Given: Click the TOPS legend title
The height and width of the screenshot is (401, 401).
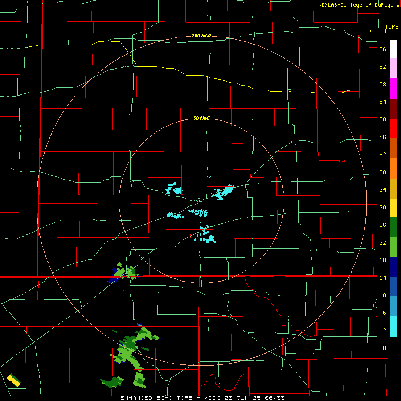Looking at the screenshot, I should coord(392,27).
